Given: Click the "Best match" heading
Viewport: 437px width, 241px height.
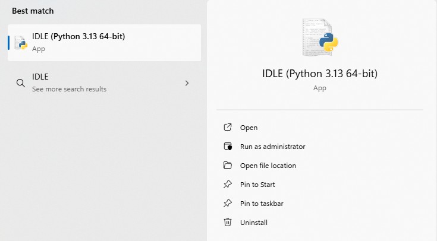Looking at the screenshot, I should (x=33, y=11).
